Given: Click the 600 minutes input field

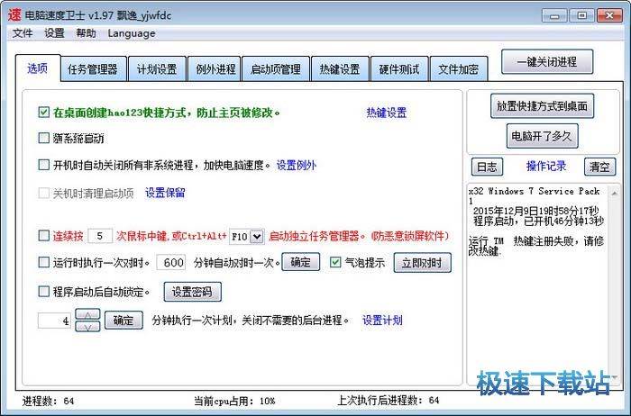Looking at the screenshot, I should point(170,263).
